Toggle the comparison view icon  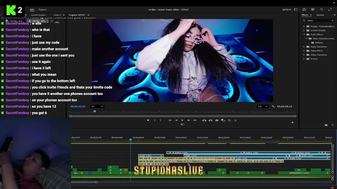pos(223,120)
